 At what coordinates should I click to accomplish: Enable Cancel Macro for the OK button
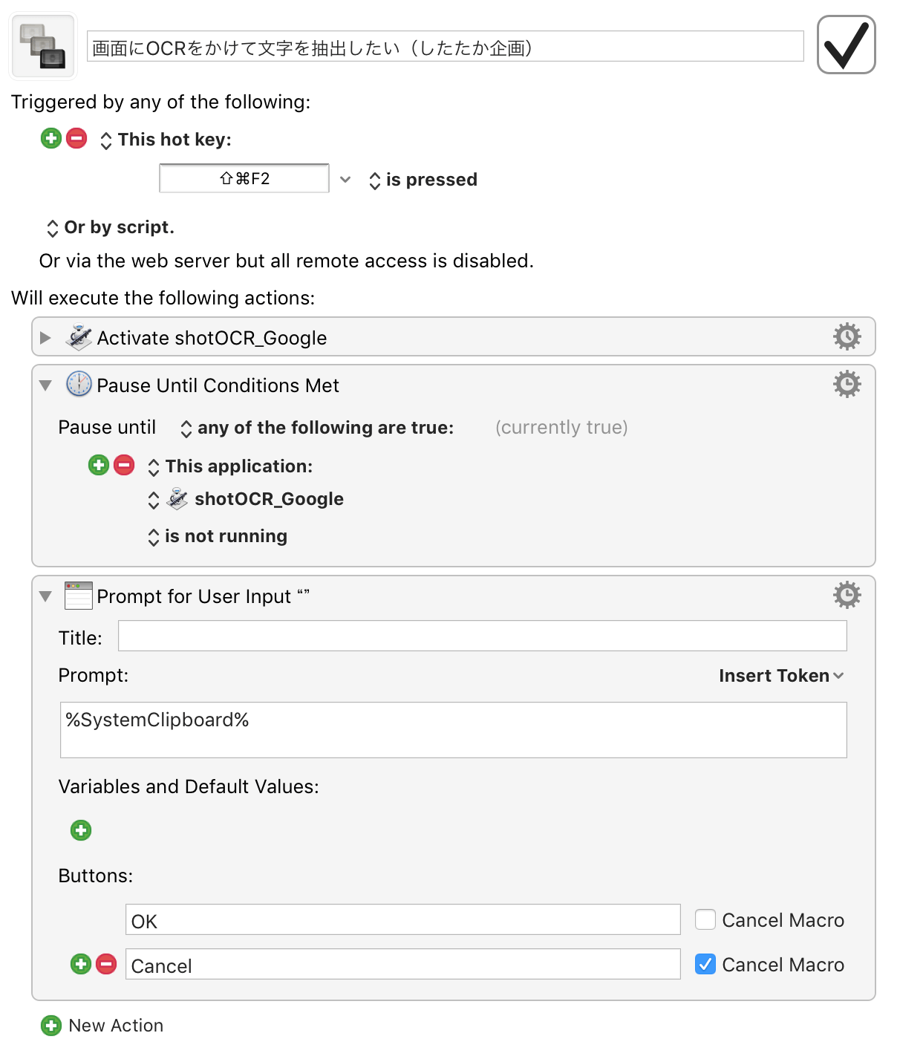[705, 919]
